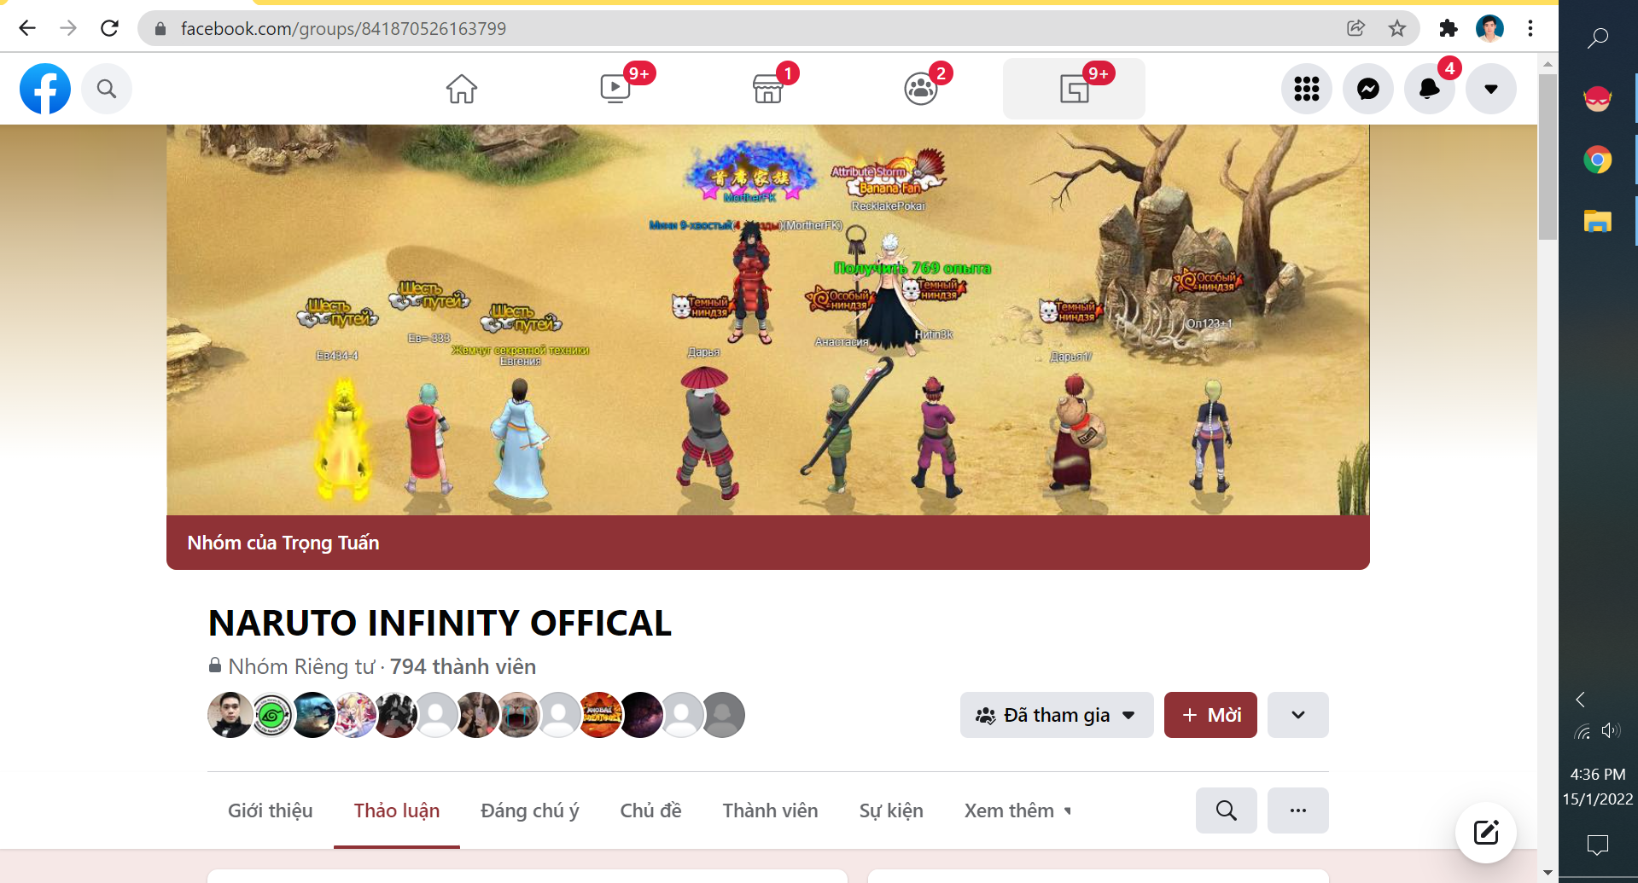The image size is (1638, 883).
Task: Click the scrollbar down arrow
Action: 1548,873
